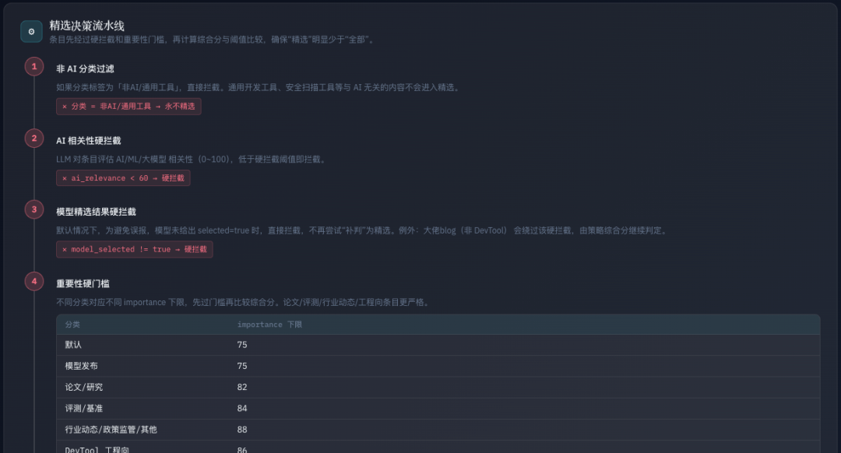The width and height of the screenshot is (841, 453).
Task: Select the 模型发布 table row
Action: coord(77,366)
